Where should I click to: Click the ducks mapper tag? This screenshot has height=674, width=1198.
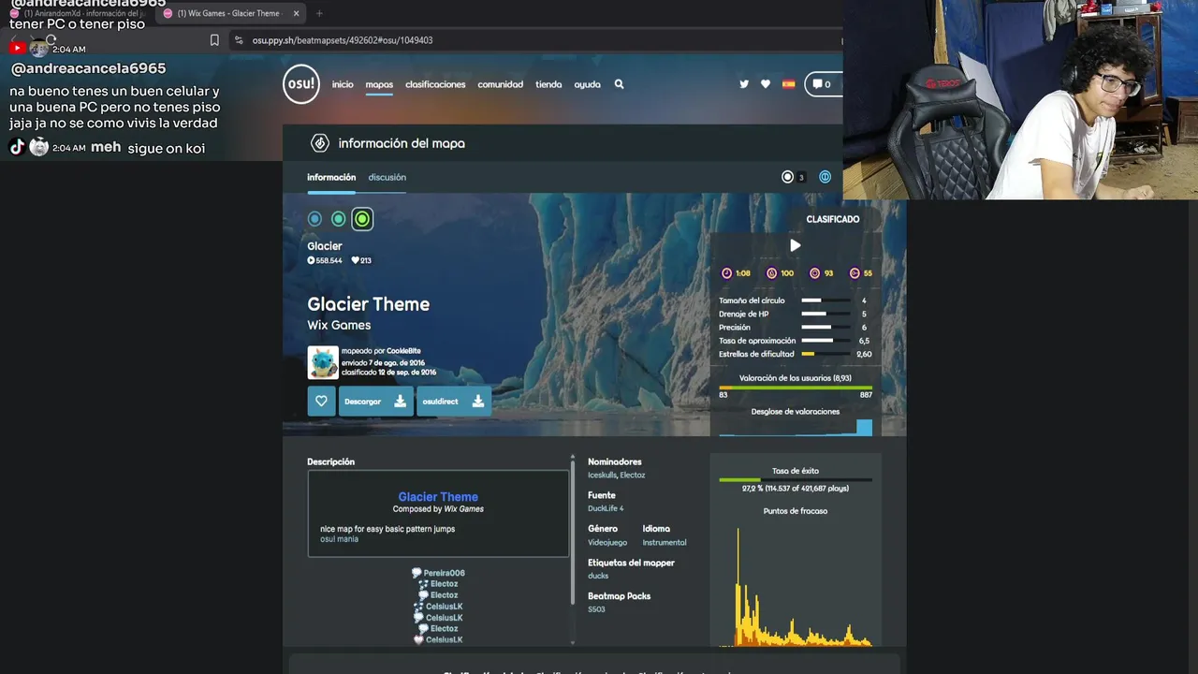(x=598, y=577)
